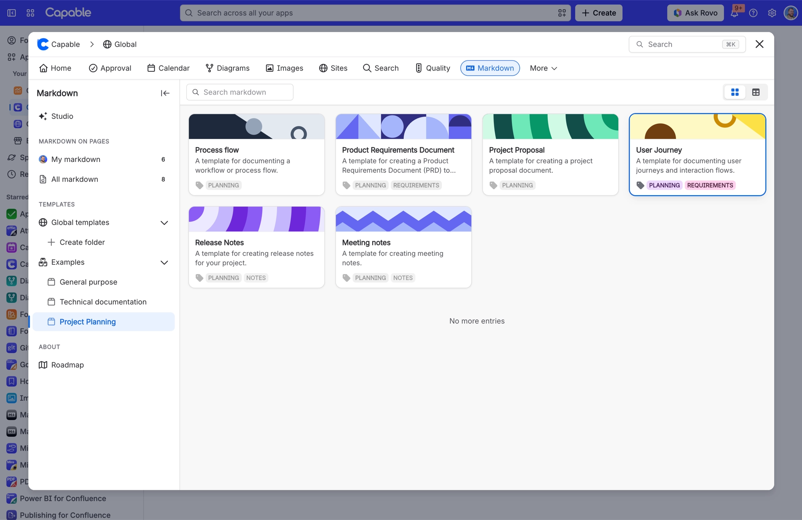This screenshot has width=802, height=520.
Task: Click Ask Rovo button
Action: click(x=695, y=13)
